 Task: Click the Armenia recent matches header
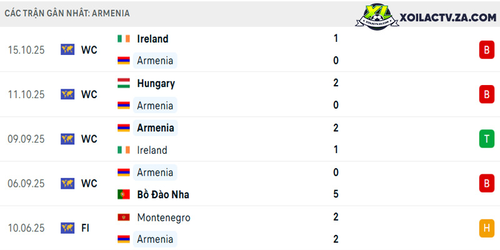67,13
